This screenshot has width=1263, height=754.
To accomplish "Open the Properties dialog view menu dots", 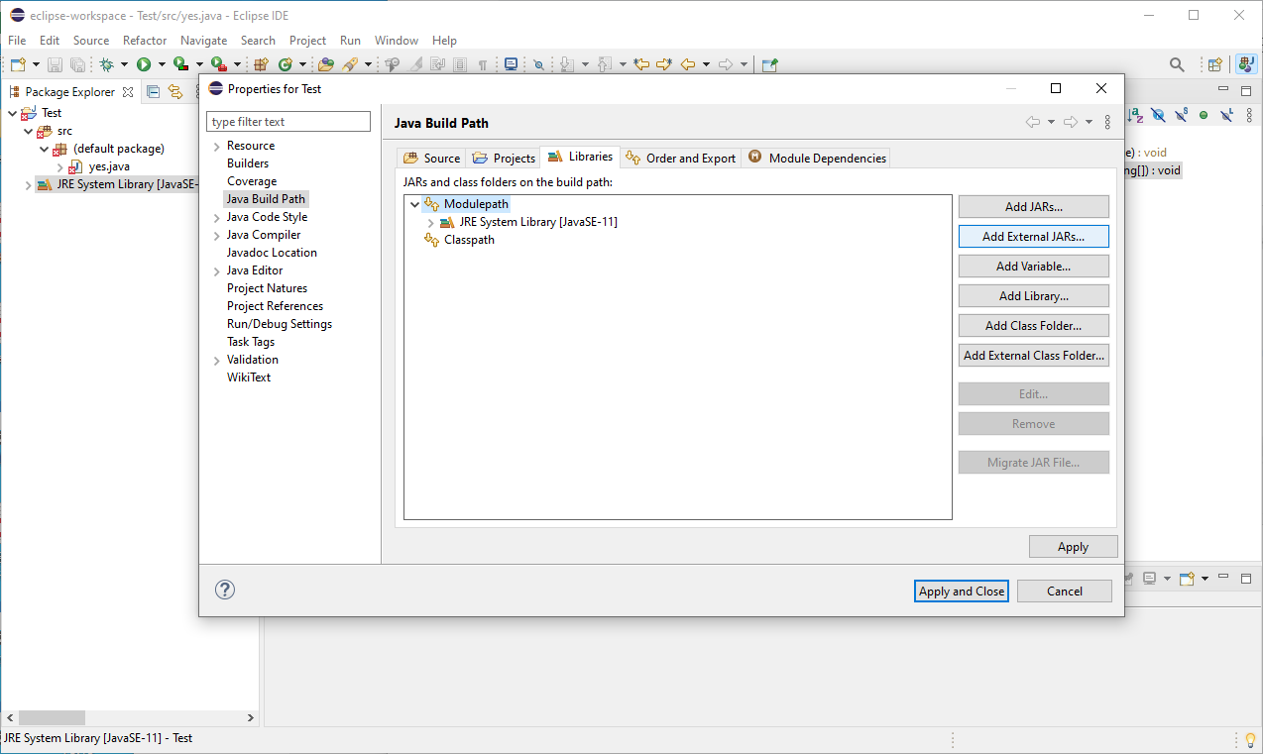I will [x=1107, y=122].
